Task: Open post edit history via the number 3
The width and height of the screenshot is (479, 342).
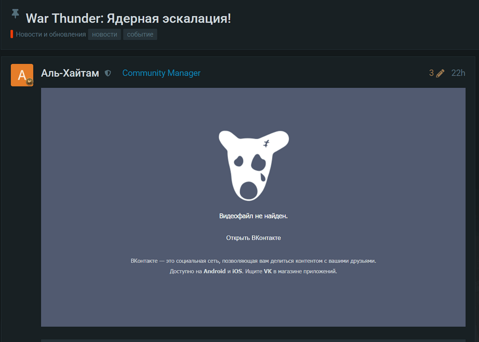Action: click(x=431, y=73)
